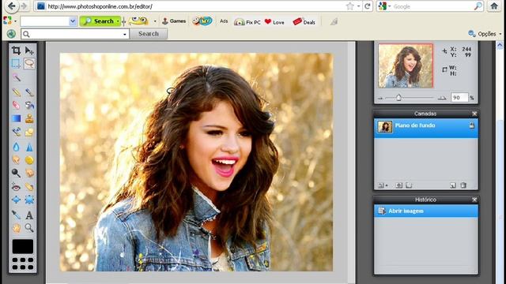Delete layer with the trash icon

[463, 185]
